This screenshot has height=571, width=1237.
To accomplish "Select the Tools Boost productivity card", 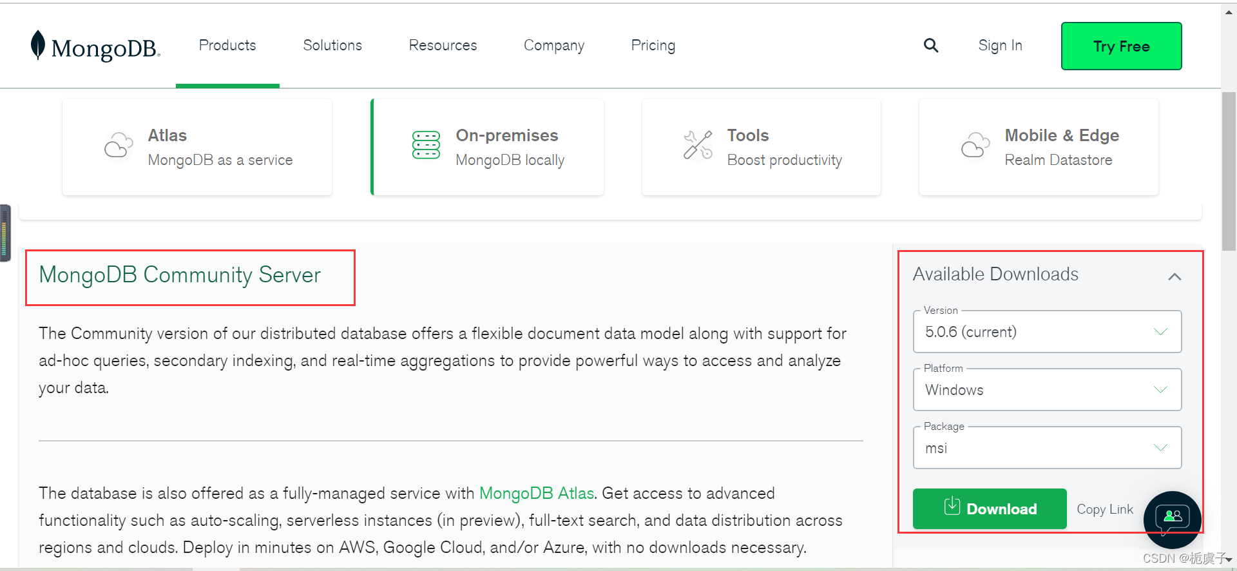I will tap(761, 147).
